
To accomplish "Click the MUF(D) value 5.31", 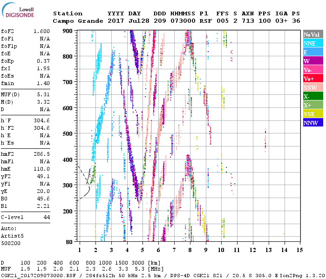I will coord(43,95).
